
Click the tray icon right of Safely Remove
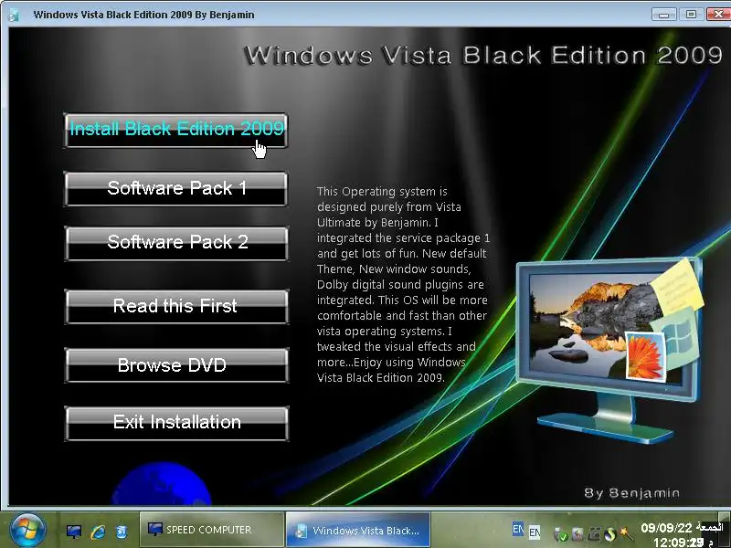(x=577, y=534)
